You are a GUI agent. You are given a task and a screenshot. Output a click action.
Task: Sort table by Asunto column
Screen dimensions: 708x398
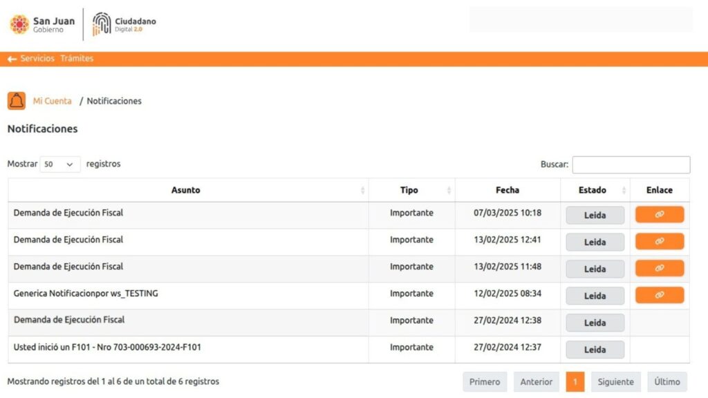coord(185,190)
